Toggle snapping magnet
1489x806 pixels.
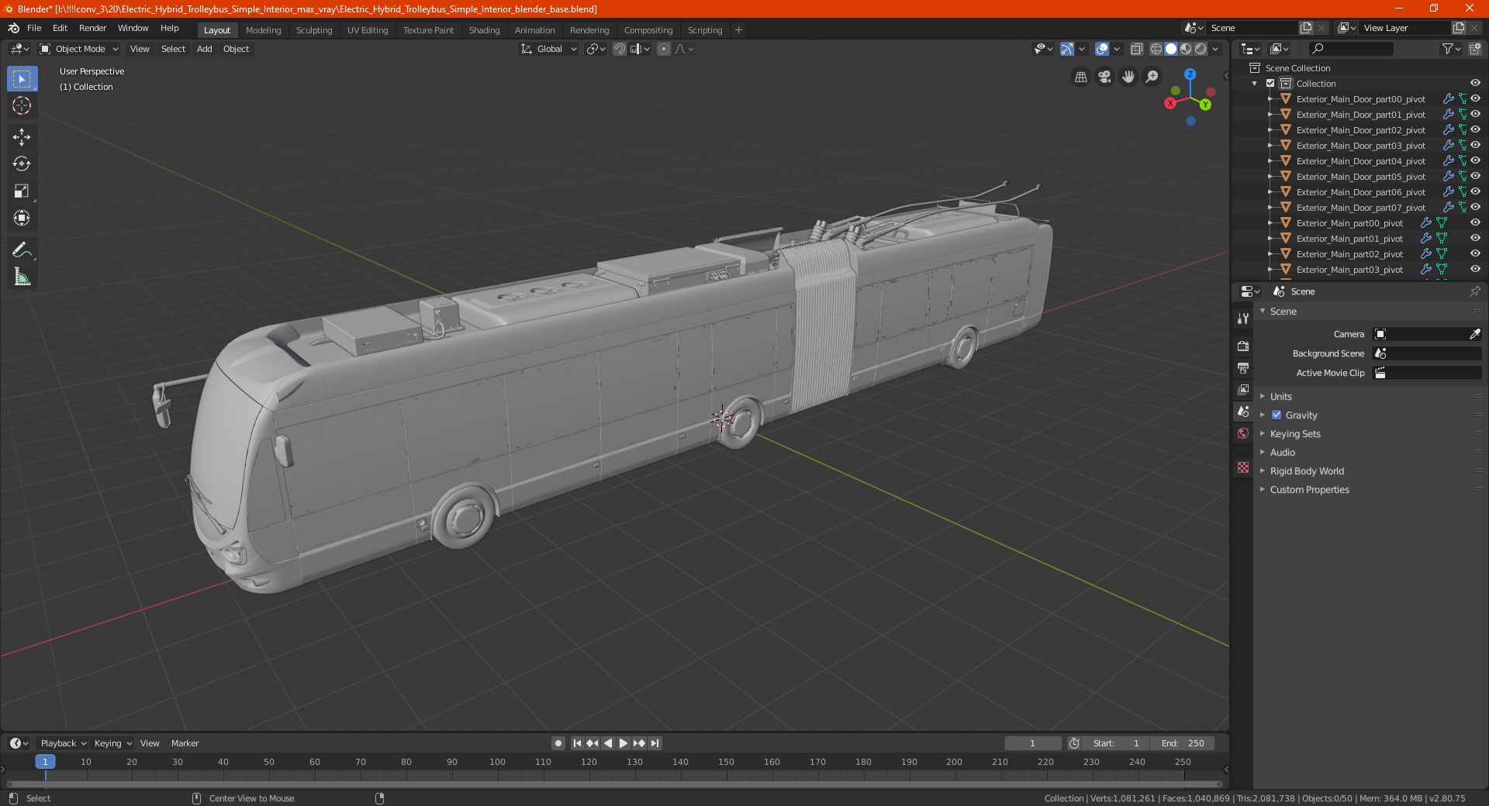point(619,49)
